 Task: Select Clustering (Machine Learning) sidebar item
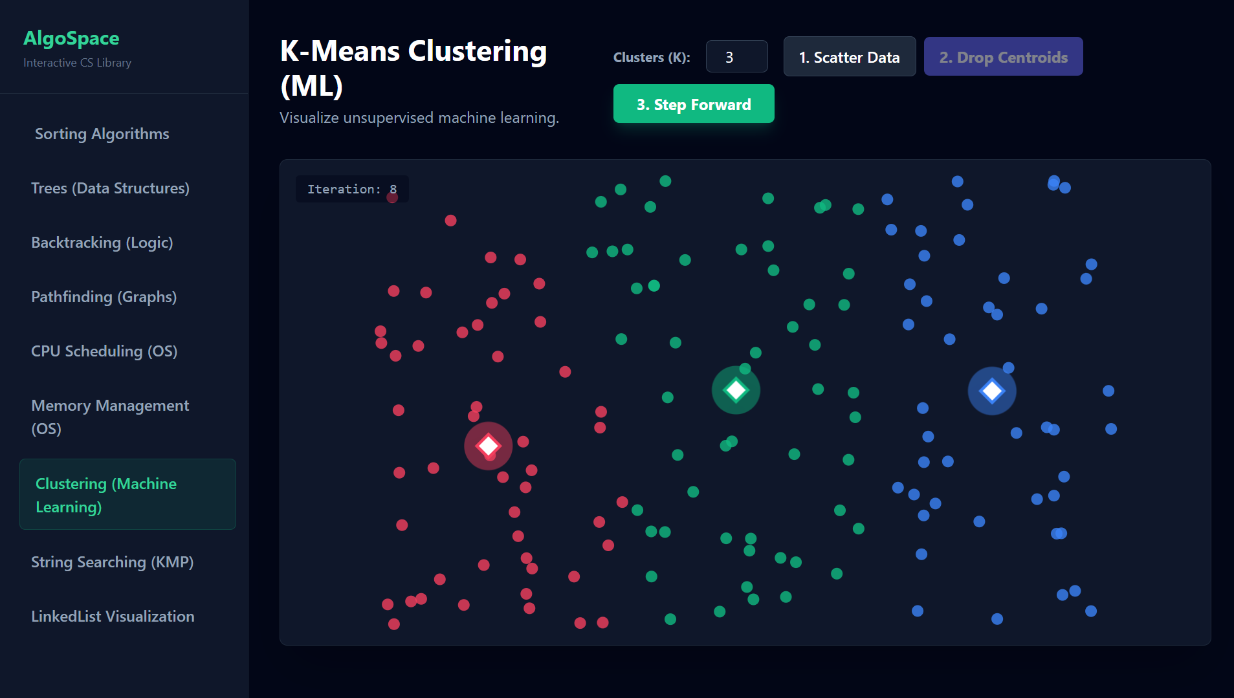[127, 495]
